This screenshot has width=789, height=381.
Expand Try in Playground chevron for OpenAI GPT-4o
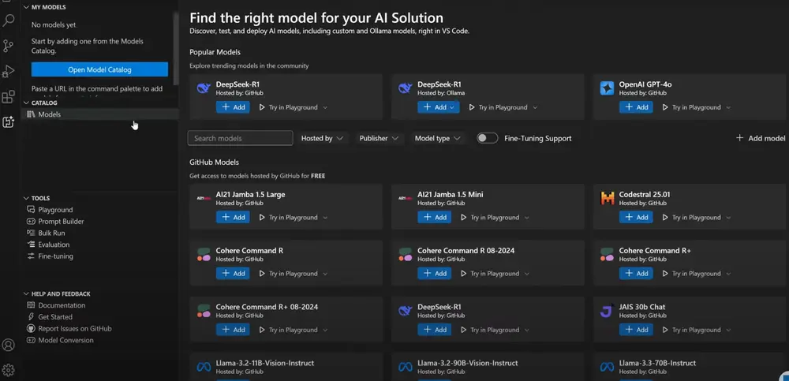pyautogui.click(x=728, y=107)
